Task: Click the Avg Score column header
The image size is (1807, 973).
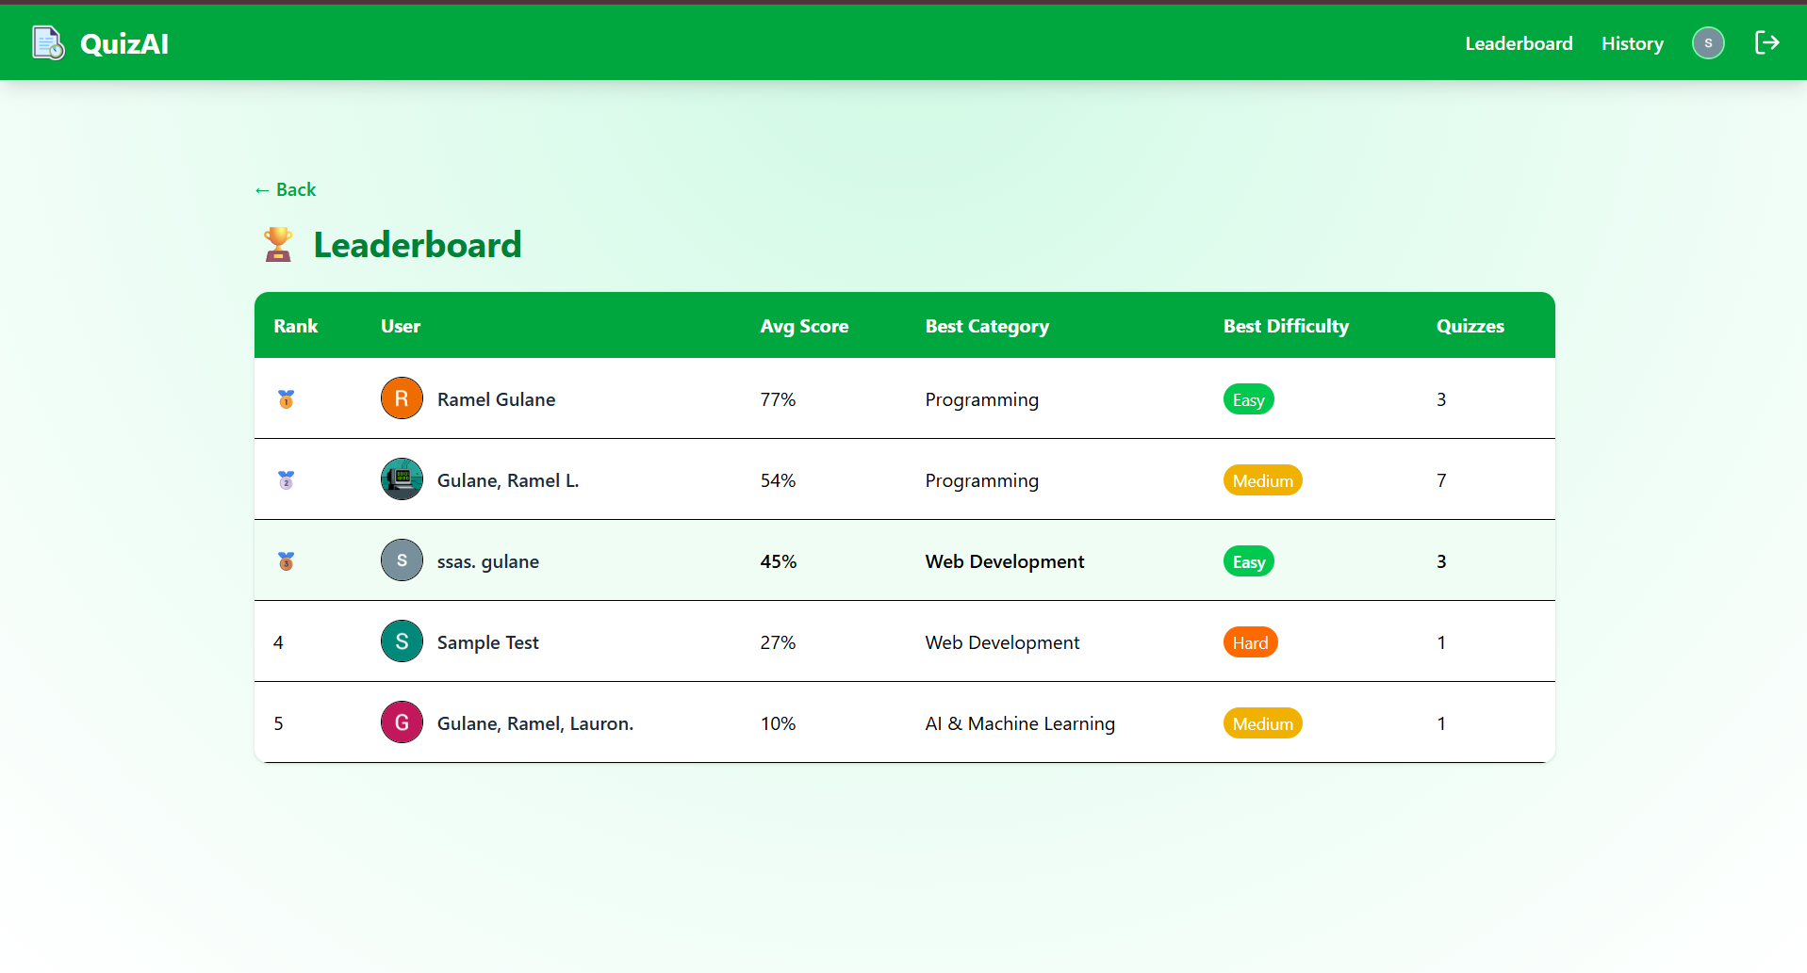Action: (x=804, y=326)
